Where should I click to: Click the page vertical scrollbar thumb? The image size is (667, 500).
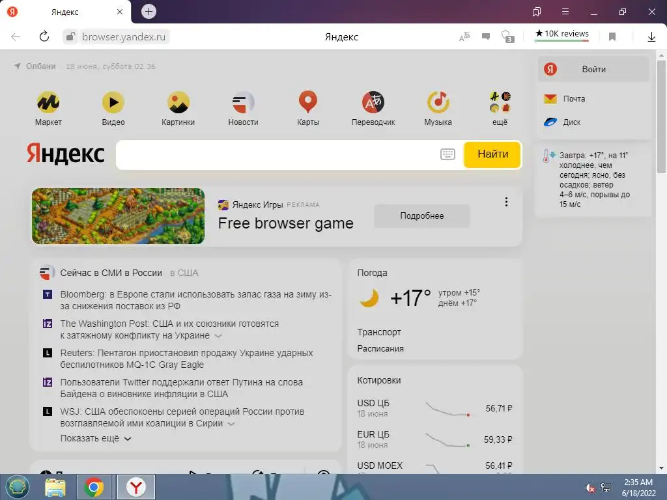661,117
